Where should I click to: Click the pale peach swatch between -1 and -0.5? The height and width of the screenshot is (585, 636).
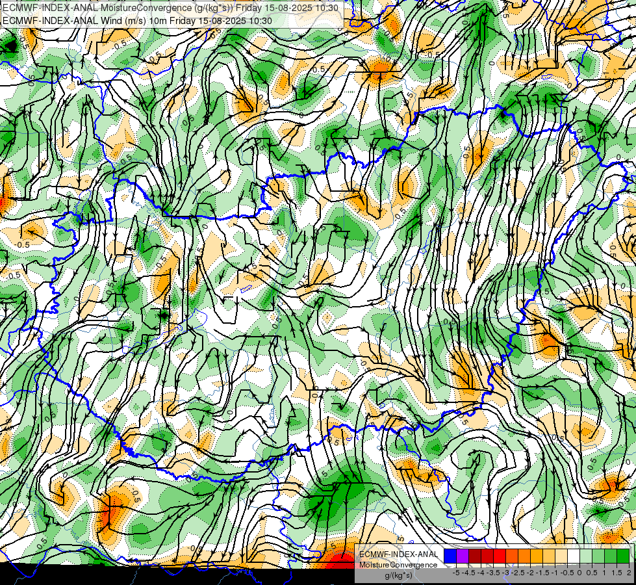[561, 556]
